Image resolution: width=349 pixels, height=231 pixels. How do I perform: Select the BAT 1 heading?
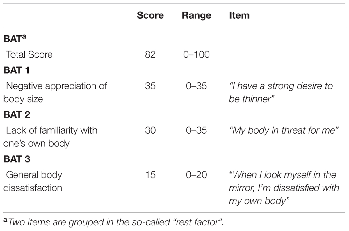(16, 70)
